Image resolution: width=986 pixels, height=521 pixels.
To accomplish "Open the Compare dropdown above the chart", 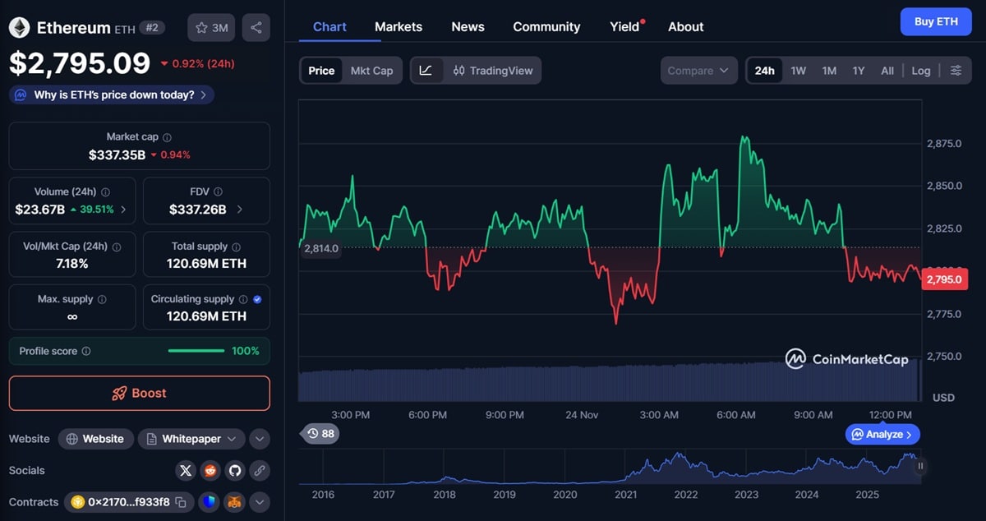I will tap(698, 70).
